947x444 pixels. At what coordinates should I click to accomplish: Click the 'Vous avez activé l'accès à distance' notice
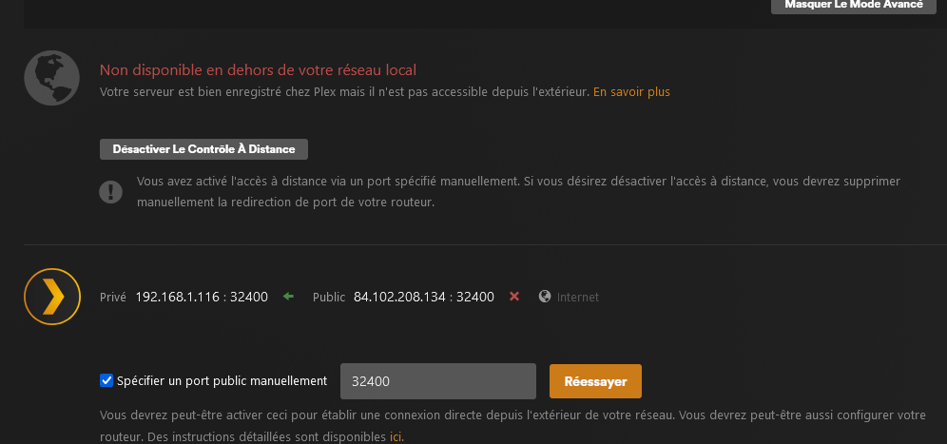pos(518,191)
